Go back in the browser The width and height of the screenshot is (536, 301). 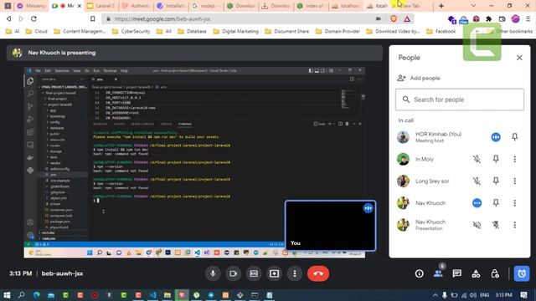point(9,18)
